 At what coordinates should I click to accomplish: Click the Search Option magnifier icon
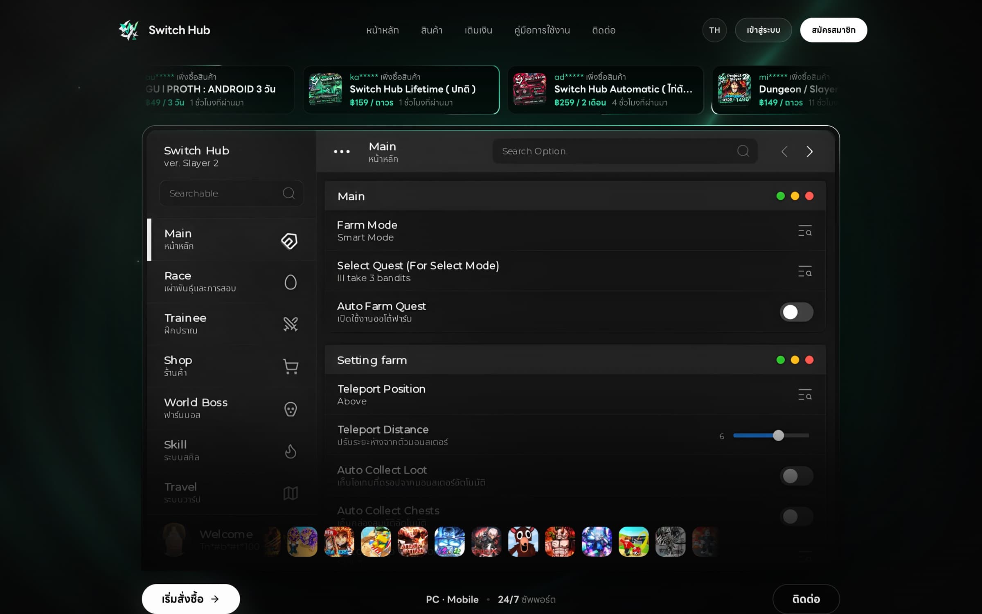point(743,151)
